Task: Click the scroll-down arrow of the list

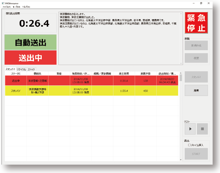Action: coord(181,159)
